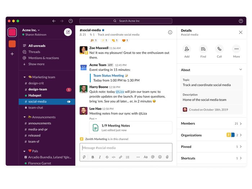The image size is (252, 189).
Task: Open Mentions & reactions
Action: pyautogui.click(x=43, y=58)
